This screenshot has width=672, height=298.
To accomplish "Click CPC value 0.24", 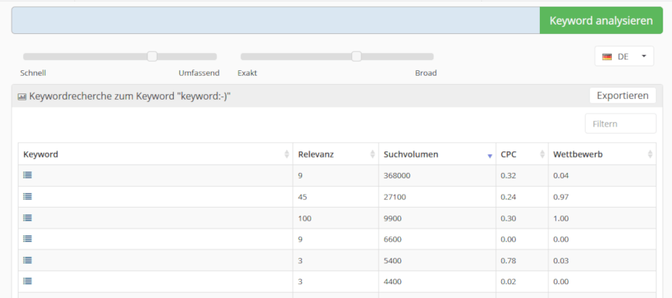I will (x=508, y=197).
